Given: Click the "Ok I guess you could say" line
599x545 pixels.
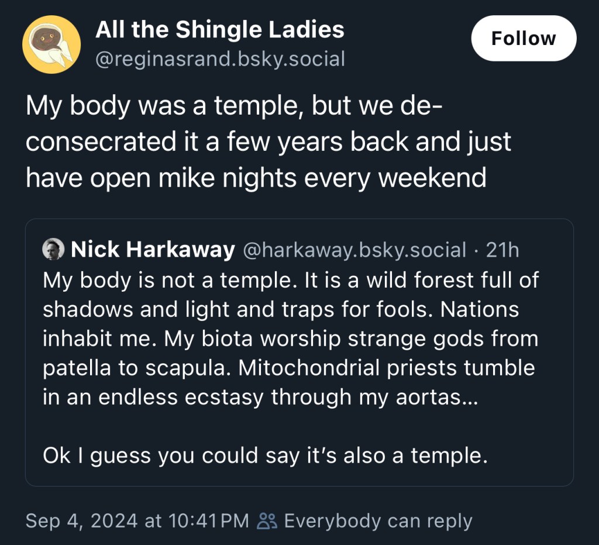Looking at the screenshot, I should (x=265, y=456).
